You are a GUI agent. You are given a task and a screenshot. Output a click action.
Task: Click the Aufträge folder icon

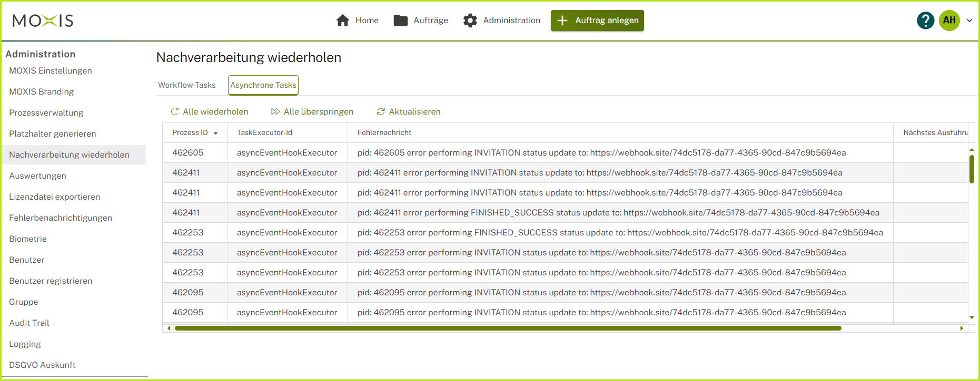click(401, 20)
